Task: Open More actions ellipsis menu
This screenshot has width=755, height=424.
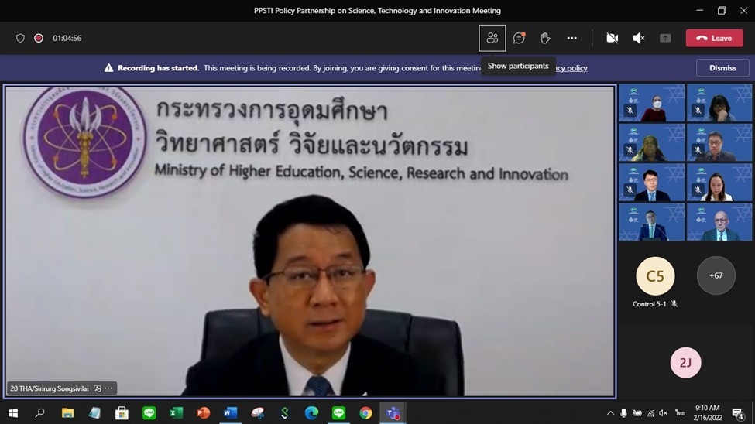Action: [x=571, y=38]
